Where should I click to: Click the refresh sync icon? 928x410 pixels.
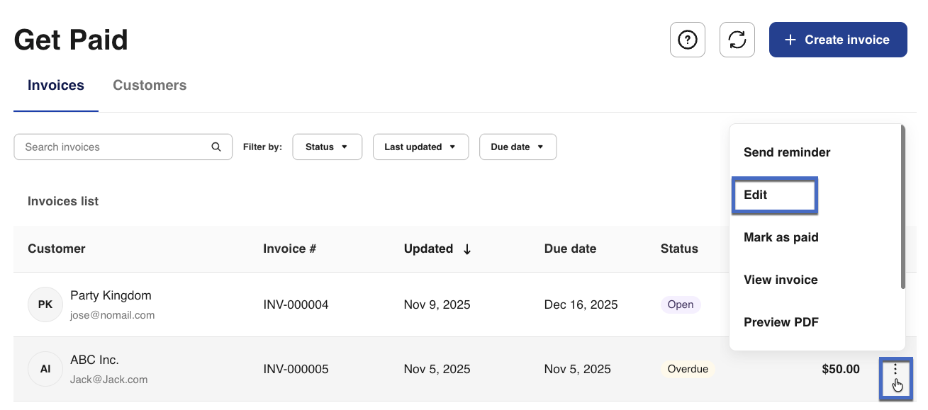[737, 40]
